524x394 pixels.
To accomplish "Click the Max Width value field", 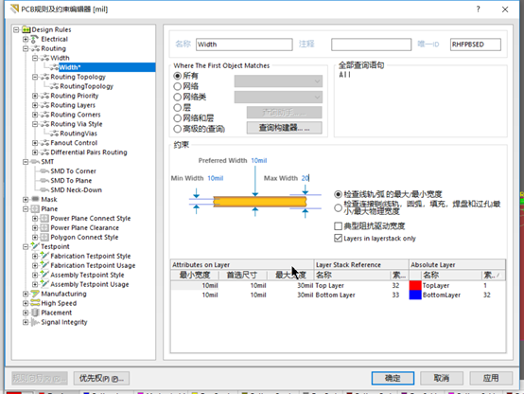I will click(306, 178).
